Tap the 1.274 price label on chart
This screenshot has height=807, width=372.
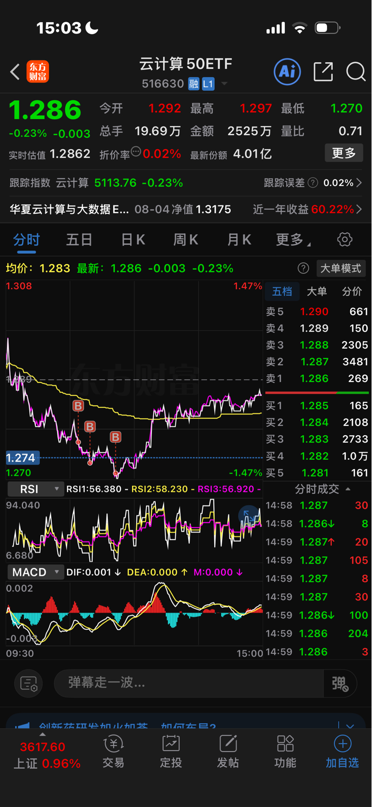[x=22, y=458]
